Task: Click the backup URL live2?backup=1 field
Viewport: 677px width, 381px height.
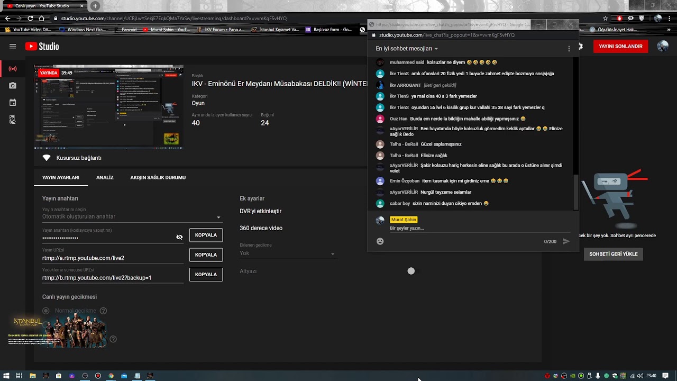Action: pos(113,277)
